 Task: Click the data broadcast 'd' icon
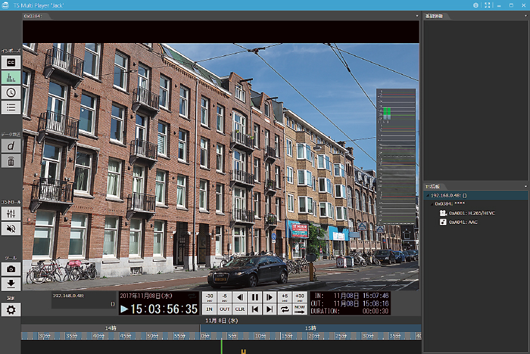(x=11, y=146)
